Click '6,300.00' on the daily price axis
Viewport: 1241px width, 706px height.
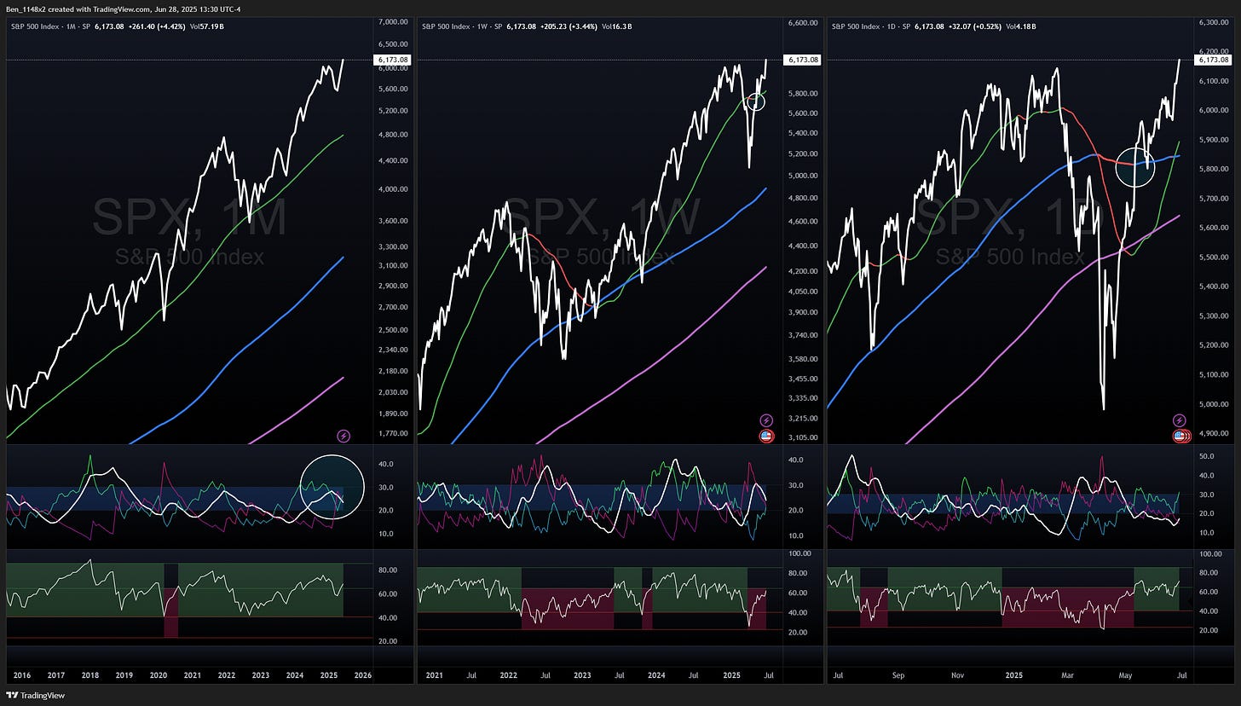pos(1215,22)
